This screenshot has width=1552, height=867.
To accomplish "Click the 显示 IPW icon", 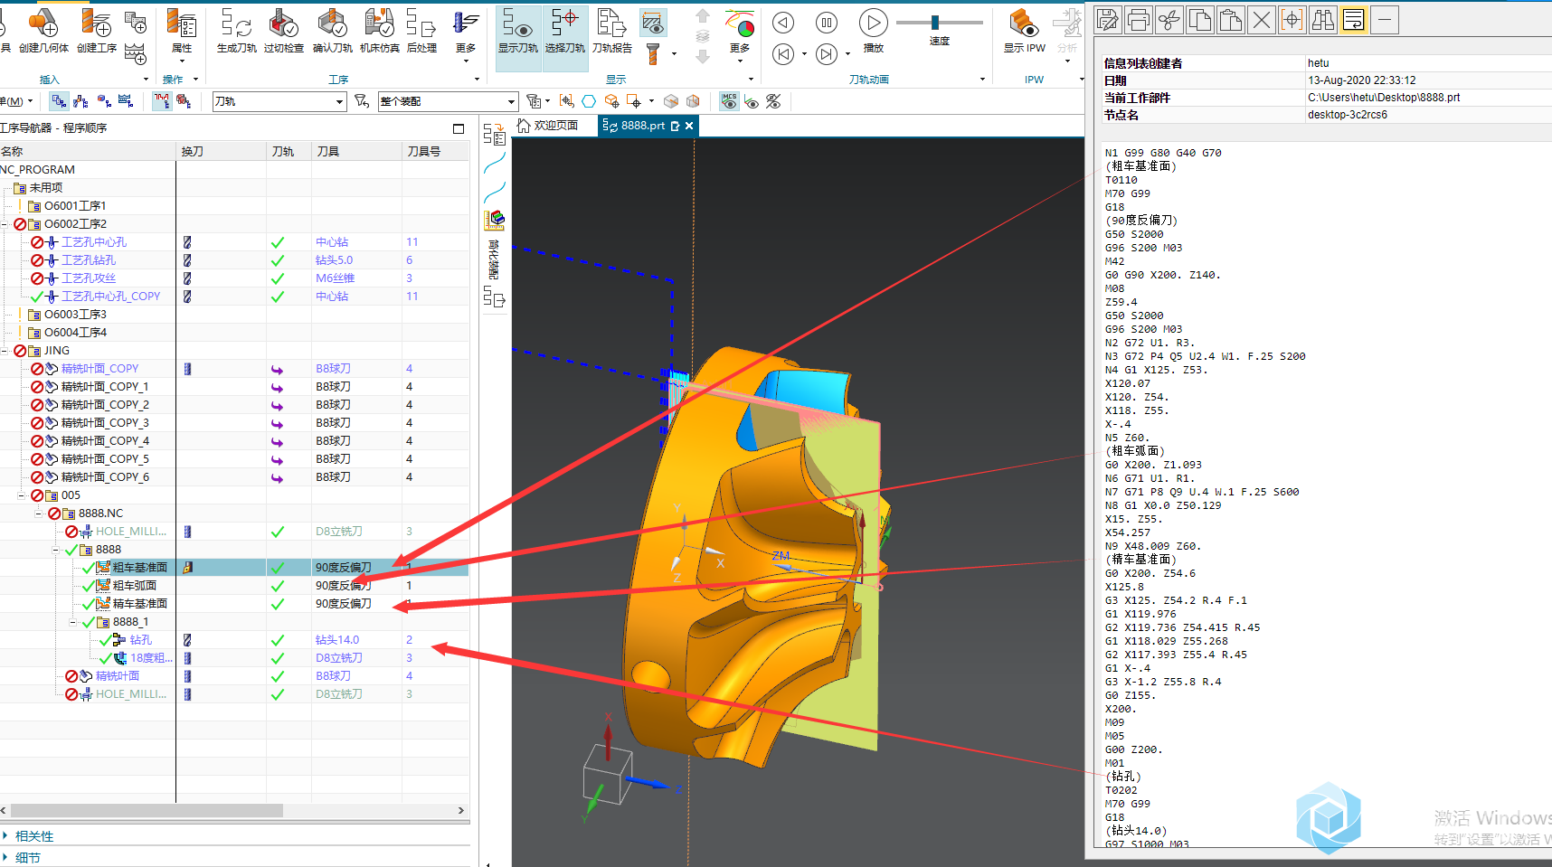I will click(1024, 30).
